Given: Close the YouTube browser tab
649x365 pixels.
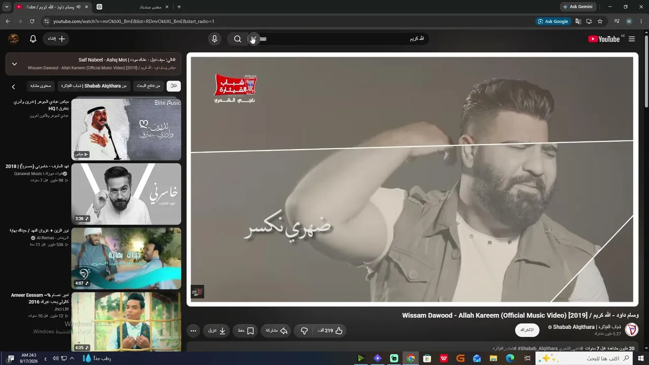Looking at the screenshot, I should point(86,7).
